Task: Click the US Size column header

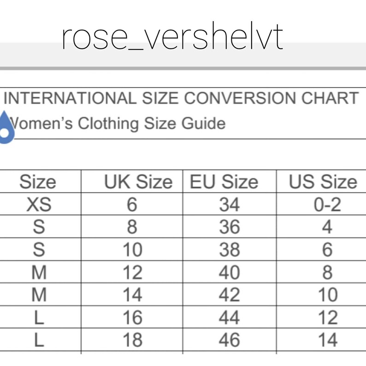Action: (x=323, y=182)
